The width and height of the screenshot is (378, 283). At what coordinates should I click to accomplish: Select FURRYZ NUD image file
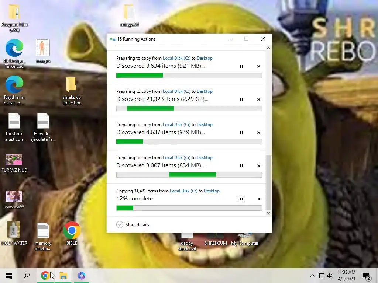pos(14,163)
